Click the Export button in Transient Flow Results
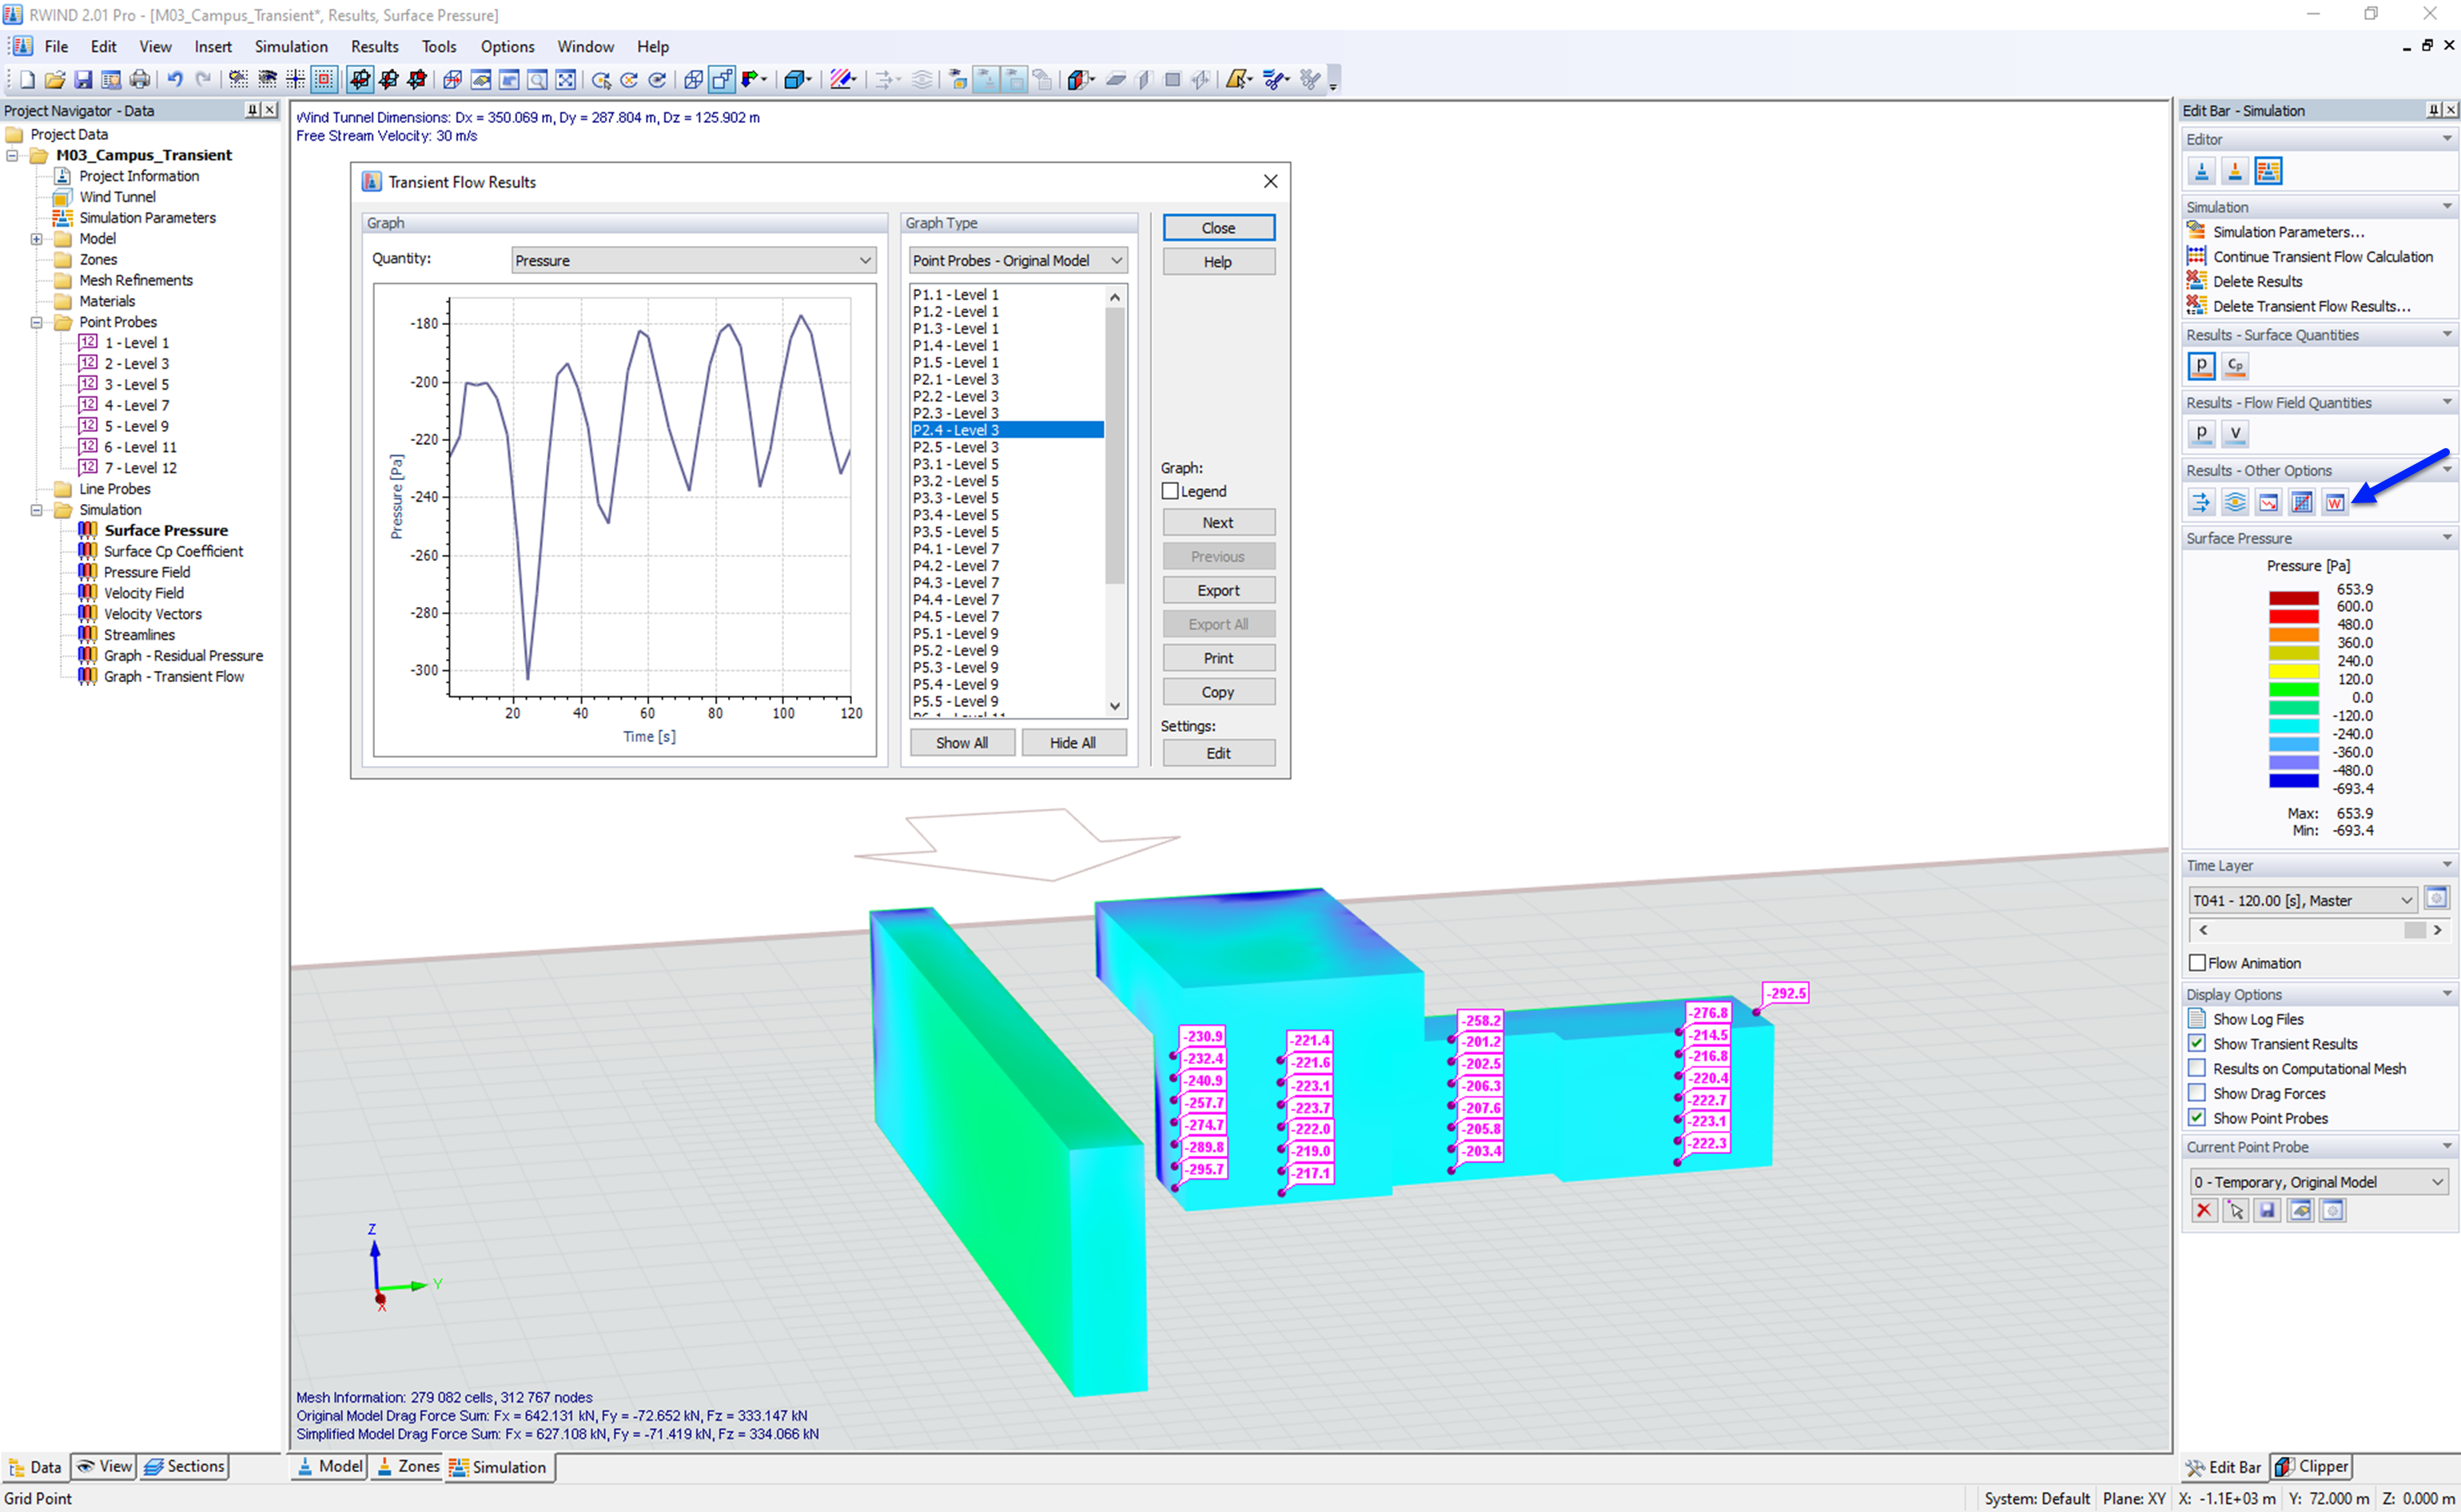Screen dimensions: 2461x1512 click(1218, 590)
